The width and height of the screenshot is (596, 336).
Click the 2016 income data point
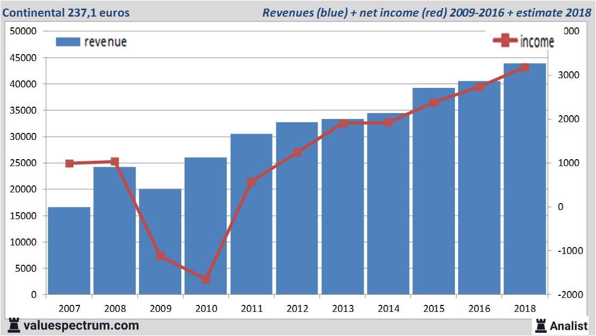point(479,87)
